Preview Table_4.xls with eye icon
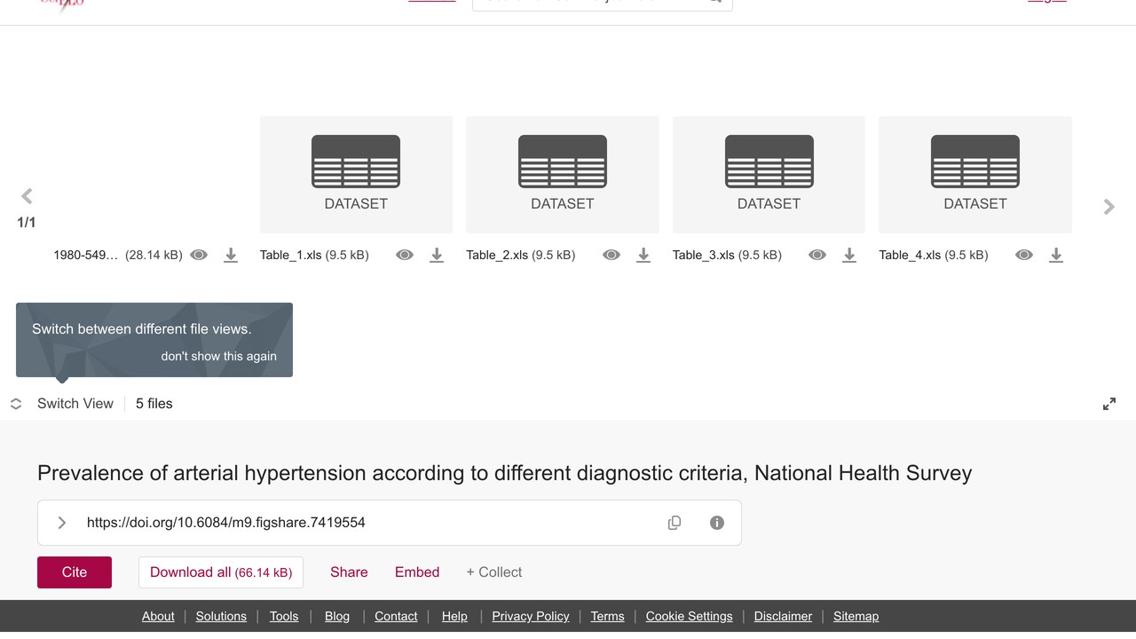The width and height of the screenshot is (1136, 639). 1024,255
